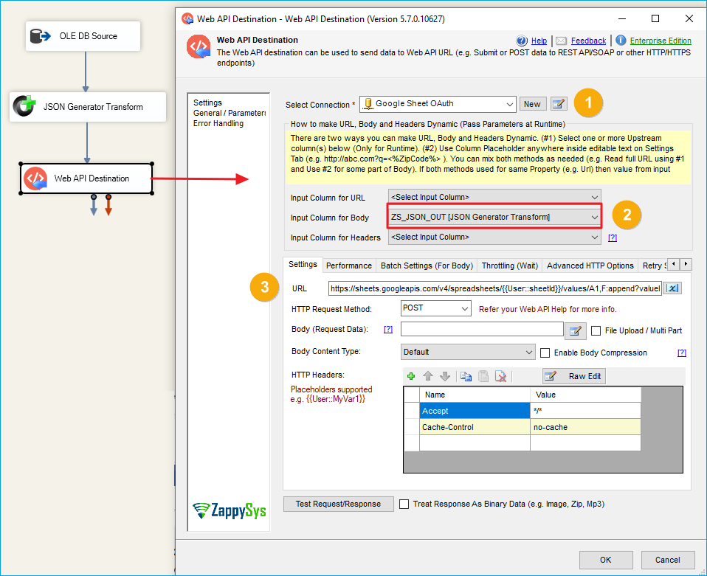Open the Throttling (Wait) tab
This screenshot has height=576, width=707.
(x=509, y=266)
